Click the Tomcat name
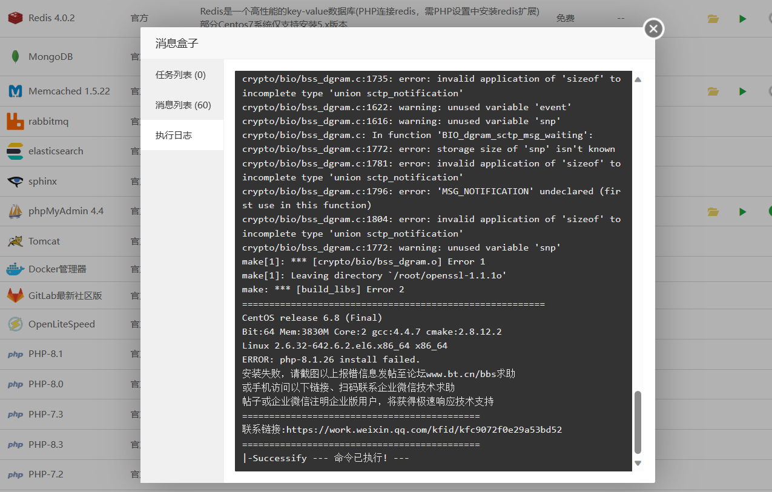Image resolution: width=772 pixels, height=492 pixels. [x=44, y=241]
